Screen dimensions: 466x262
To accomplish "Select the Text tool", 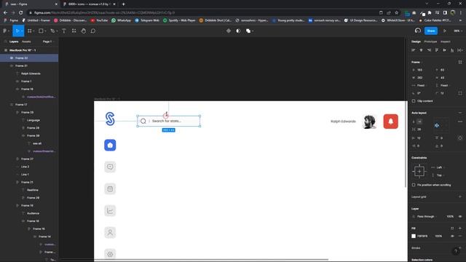I will pos(64,31).
